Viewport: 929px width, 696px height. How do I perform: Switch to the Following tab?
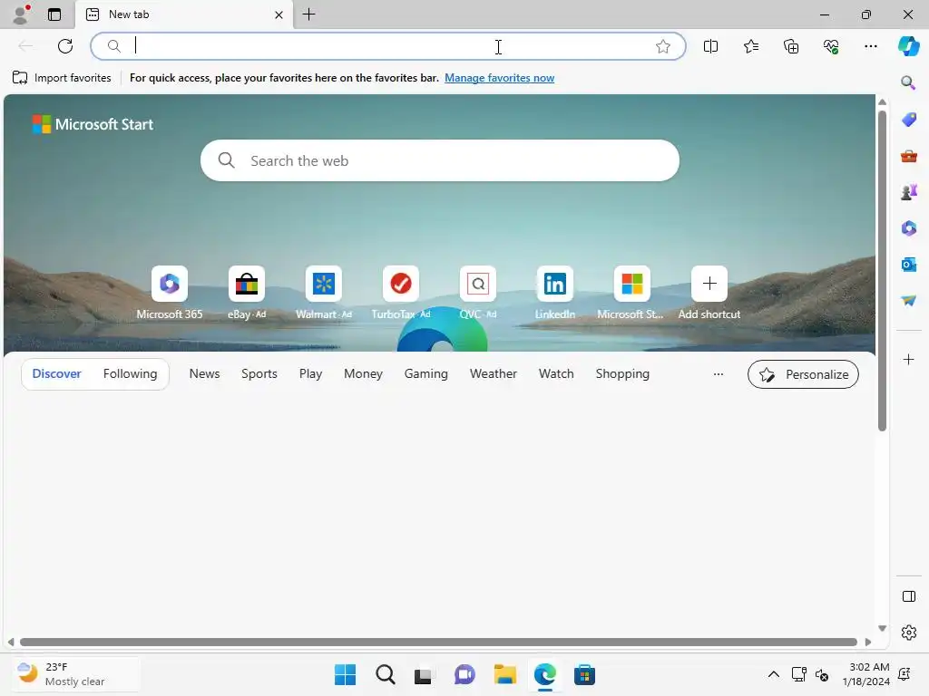tap(130, 374)
